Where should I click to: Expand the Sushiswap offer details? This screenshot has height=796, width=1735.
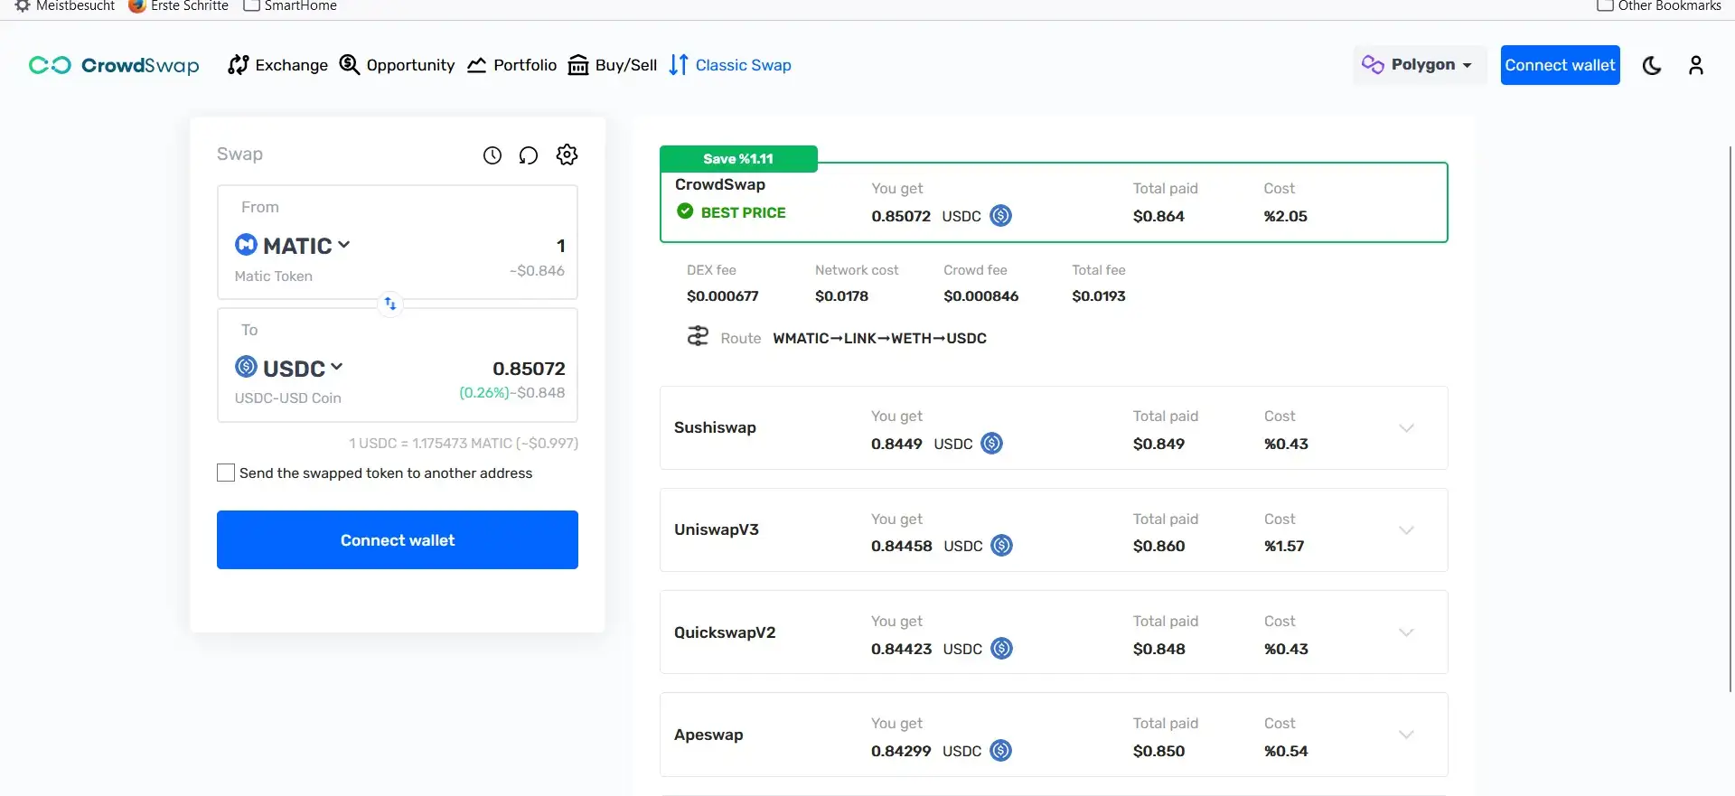pyautogui.click(x=1406, y=428)
